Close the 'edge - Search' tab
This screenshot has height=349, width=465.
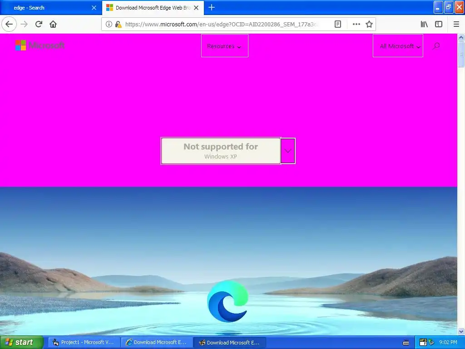click(94, 8)
